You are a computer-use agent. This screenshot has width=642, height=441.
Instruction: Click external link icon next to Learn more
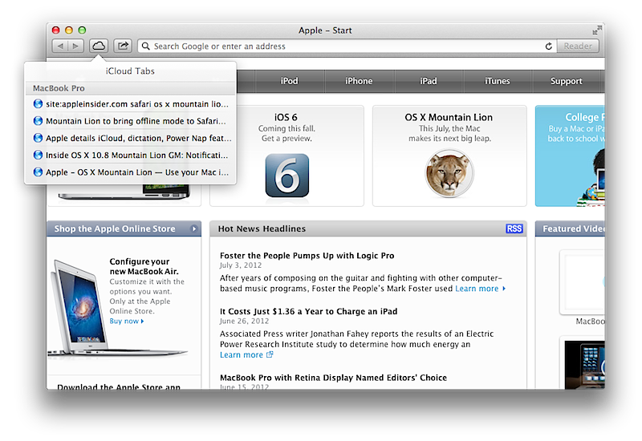pyautogui.click(x=270, y=354)
